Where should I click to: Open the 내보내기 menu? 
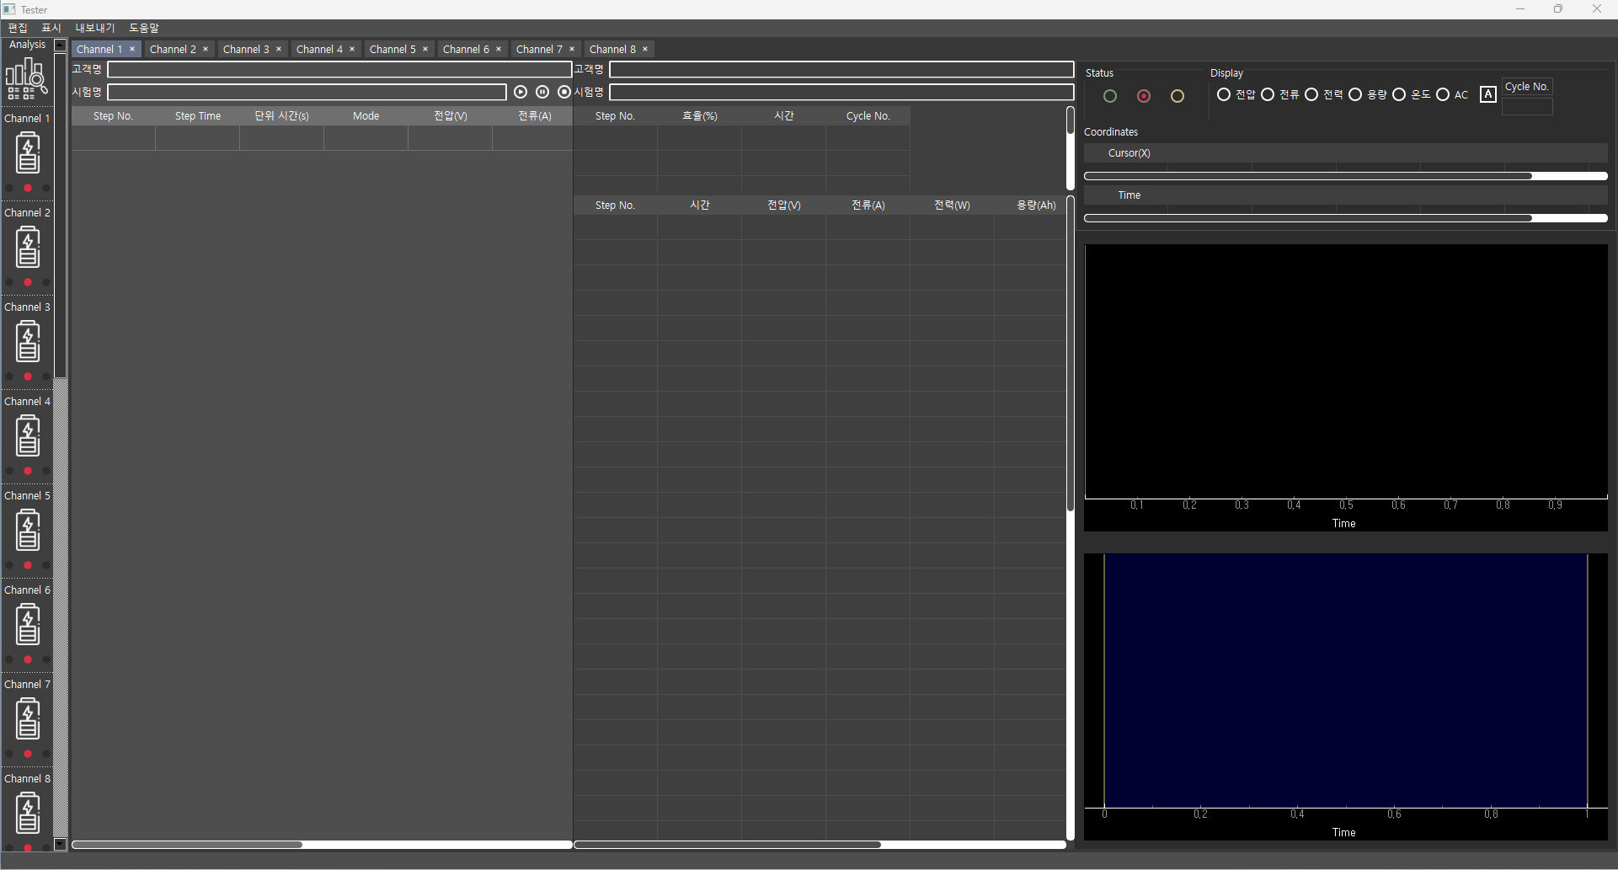[x=95, y=28]
